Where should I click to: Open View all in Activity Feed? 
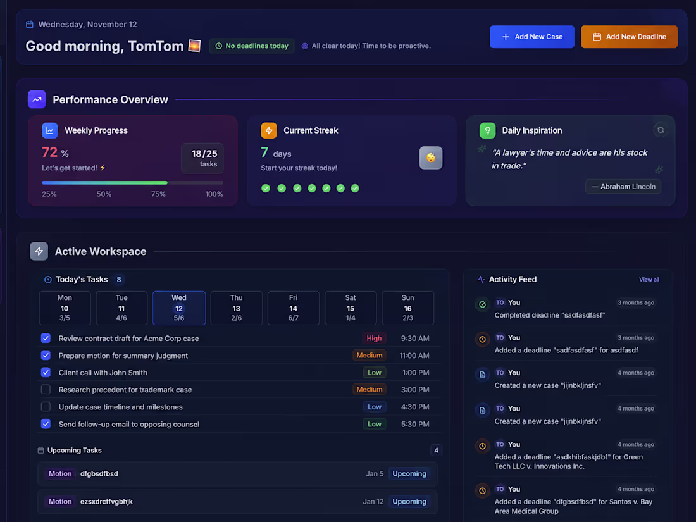tap(649, 280)
